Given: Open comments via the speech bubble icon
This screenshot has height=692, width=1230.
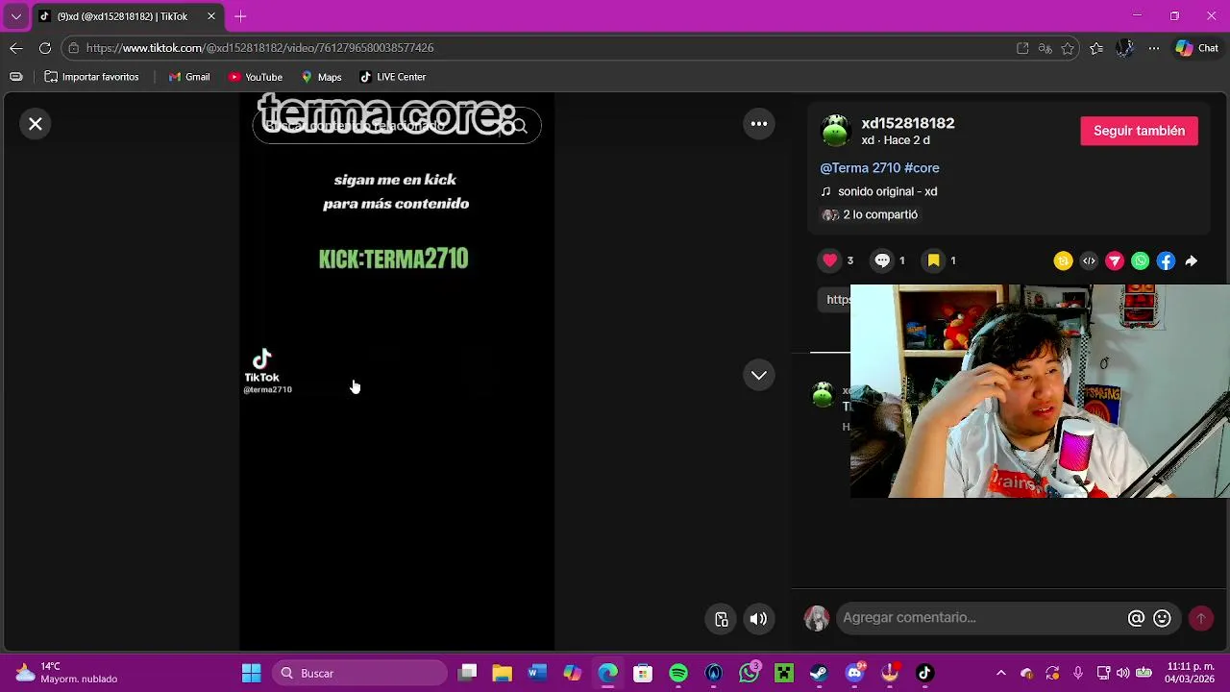Looking at the screenshot, I should 882,260.
